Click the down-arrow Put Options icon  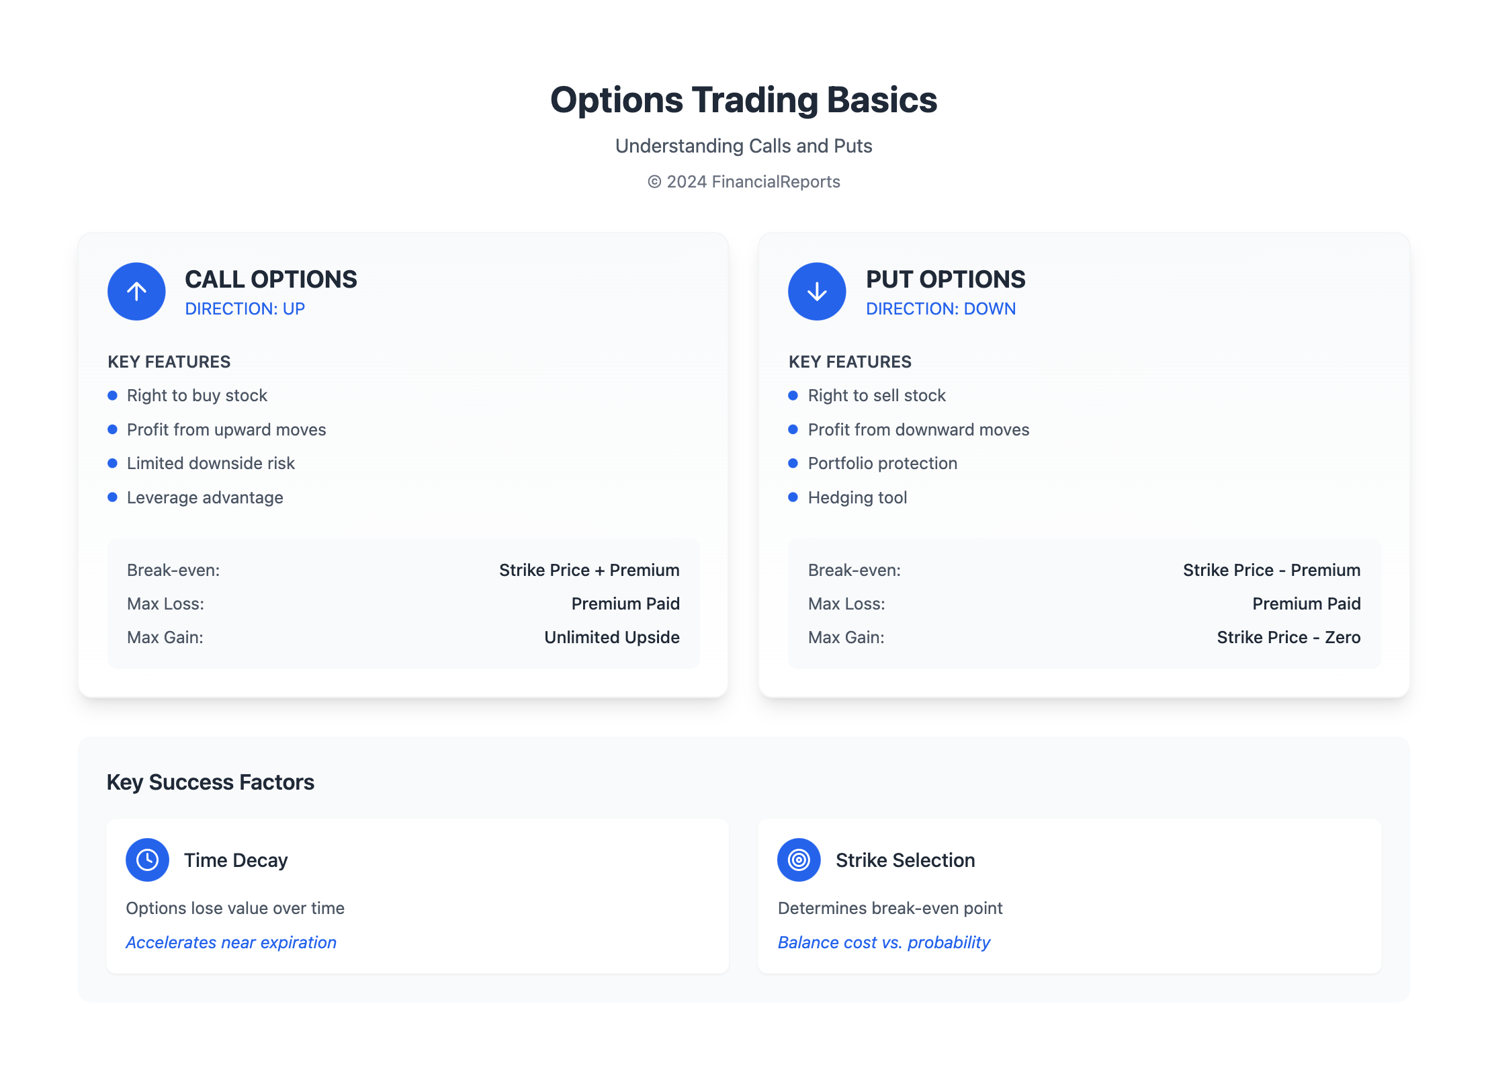(x=817, y=292)
